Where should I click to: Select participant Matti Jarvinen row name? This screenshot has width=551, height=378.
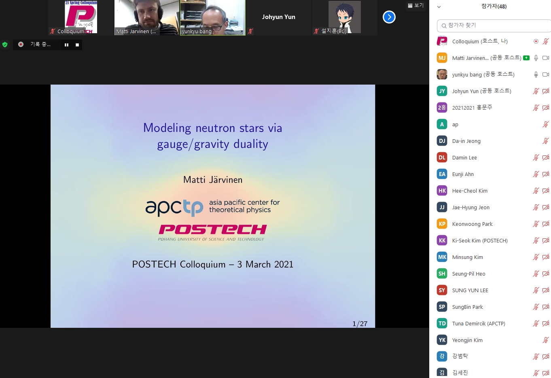pyautogui.click(x=487, y=58)
